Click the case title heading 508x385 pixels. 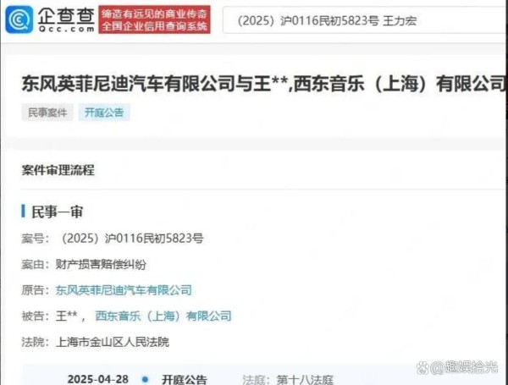264,84
